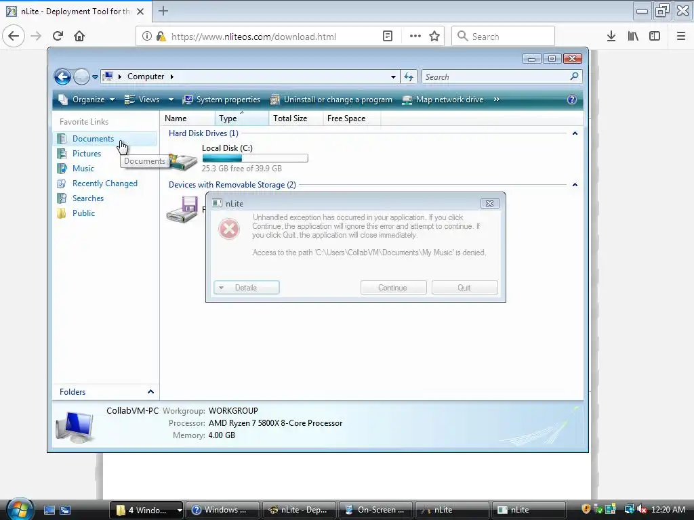Viewport: 694px width, 520px height.
Task: Collapse the Hard Disk Drives group
Action: point(575,133)
